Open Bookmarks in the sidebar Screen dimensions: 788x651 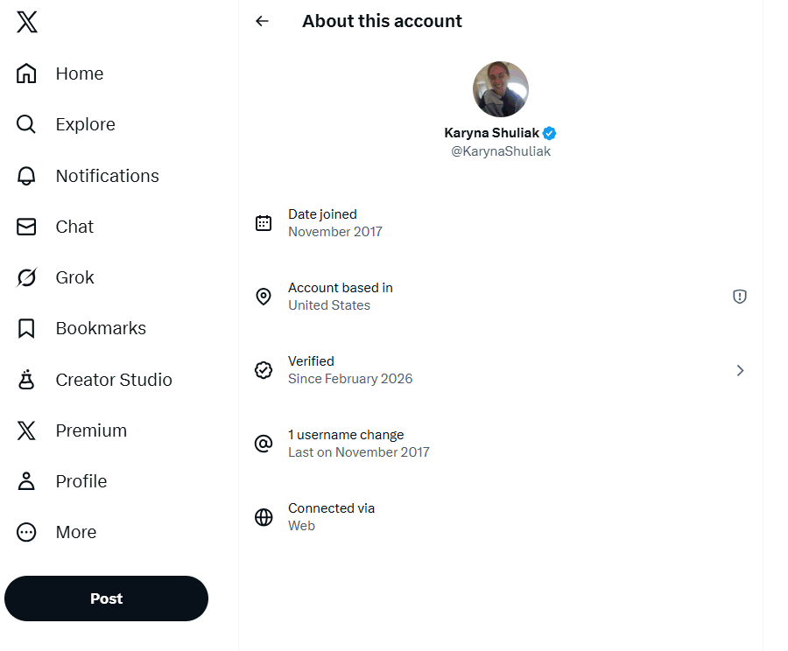coord(81,328)
